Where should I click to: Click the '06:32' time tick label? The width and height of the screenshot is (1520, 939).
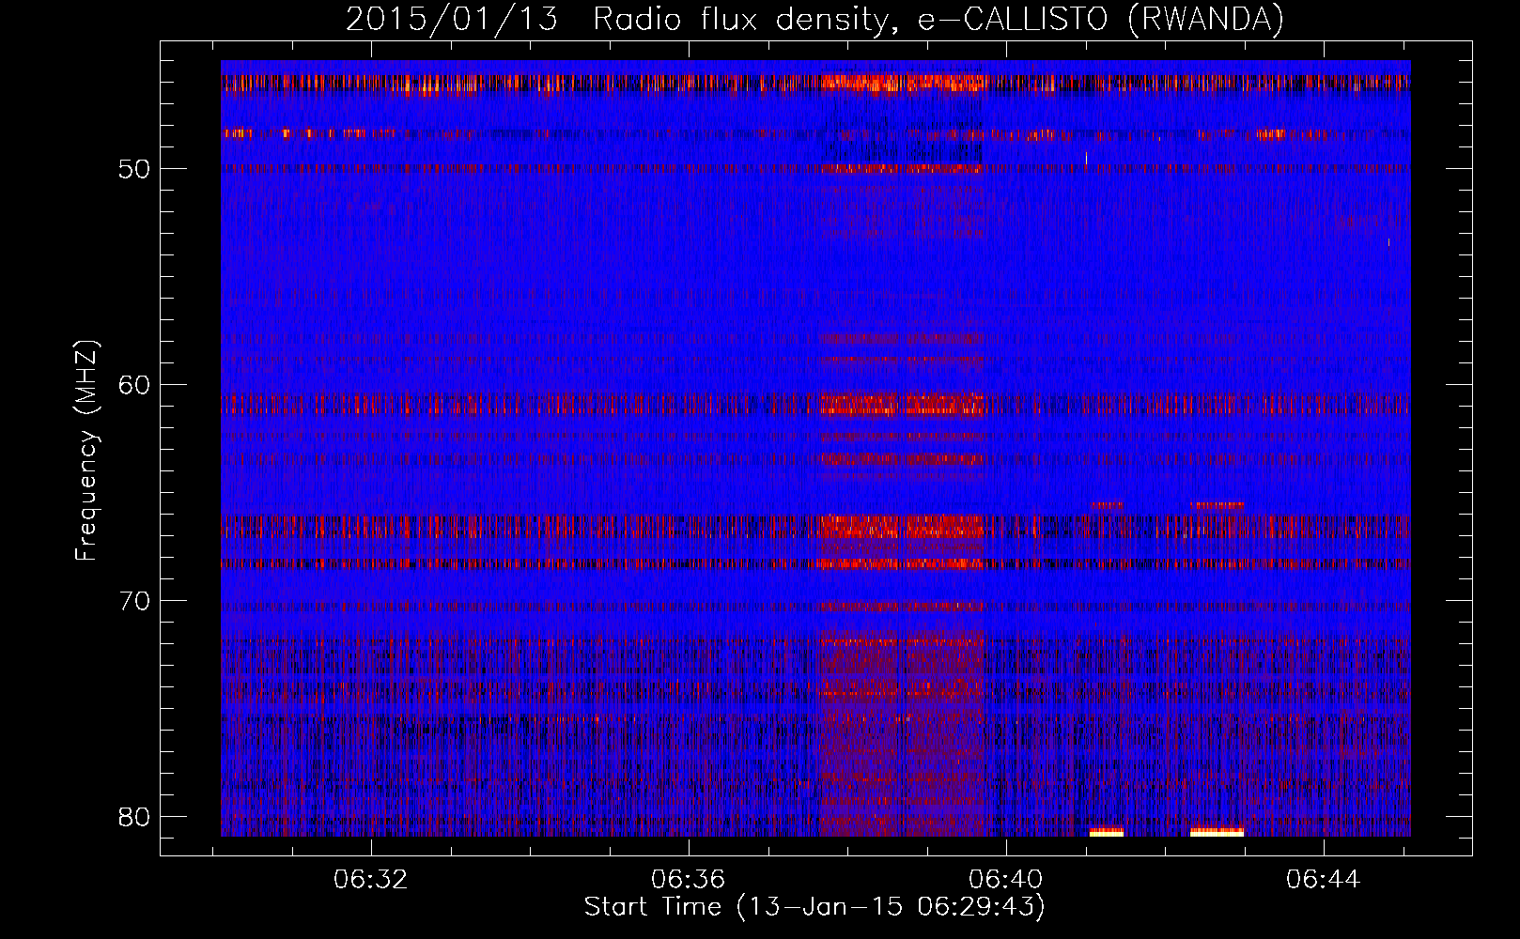click(x=371, y=880)
